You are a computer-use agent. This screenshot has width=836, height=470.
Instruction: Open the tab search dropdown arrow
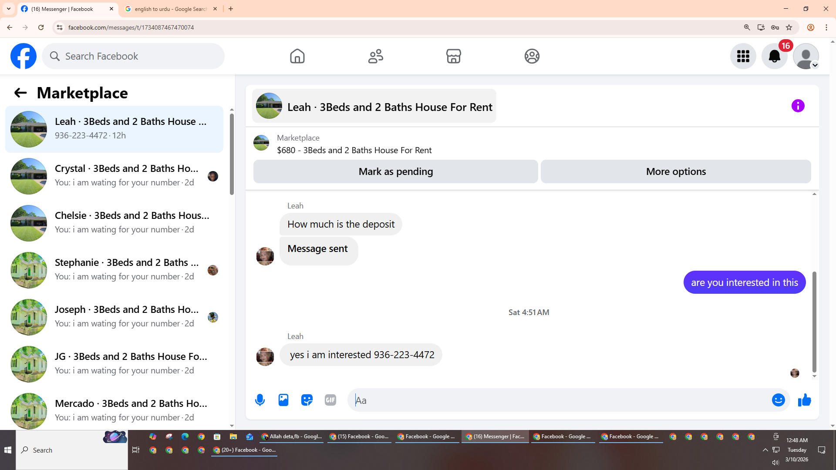9,9
